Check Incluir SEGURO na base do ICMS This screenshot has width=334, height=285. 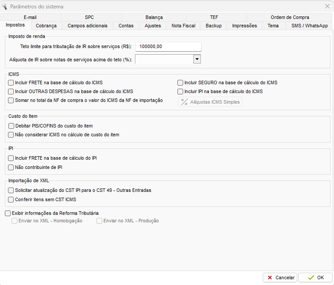point(180,82)
